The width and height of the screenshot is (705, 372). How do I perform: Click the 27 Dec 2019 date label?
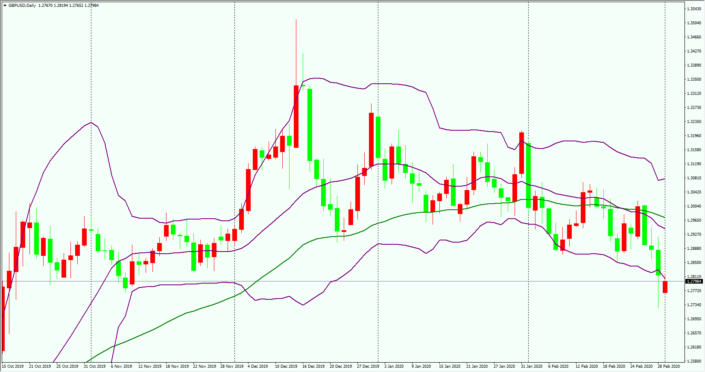(x=368, y=366)
